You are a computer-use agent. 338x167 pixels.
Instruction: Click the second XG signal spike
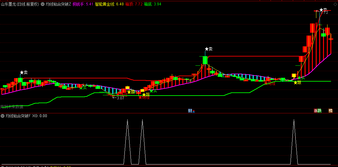(143, 142)
